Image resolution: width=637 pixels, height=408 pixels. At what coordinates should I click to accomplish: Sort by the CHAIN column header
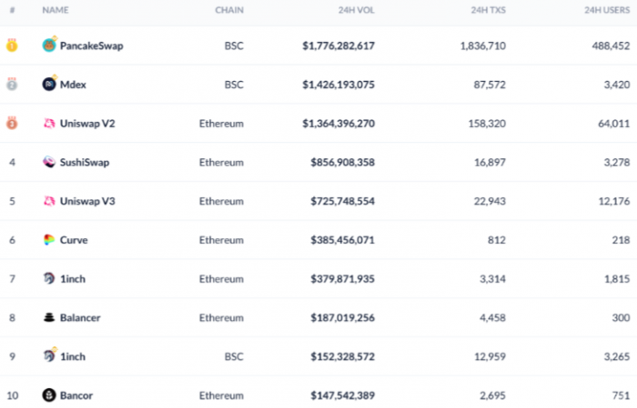point(228,11)
